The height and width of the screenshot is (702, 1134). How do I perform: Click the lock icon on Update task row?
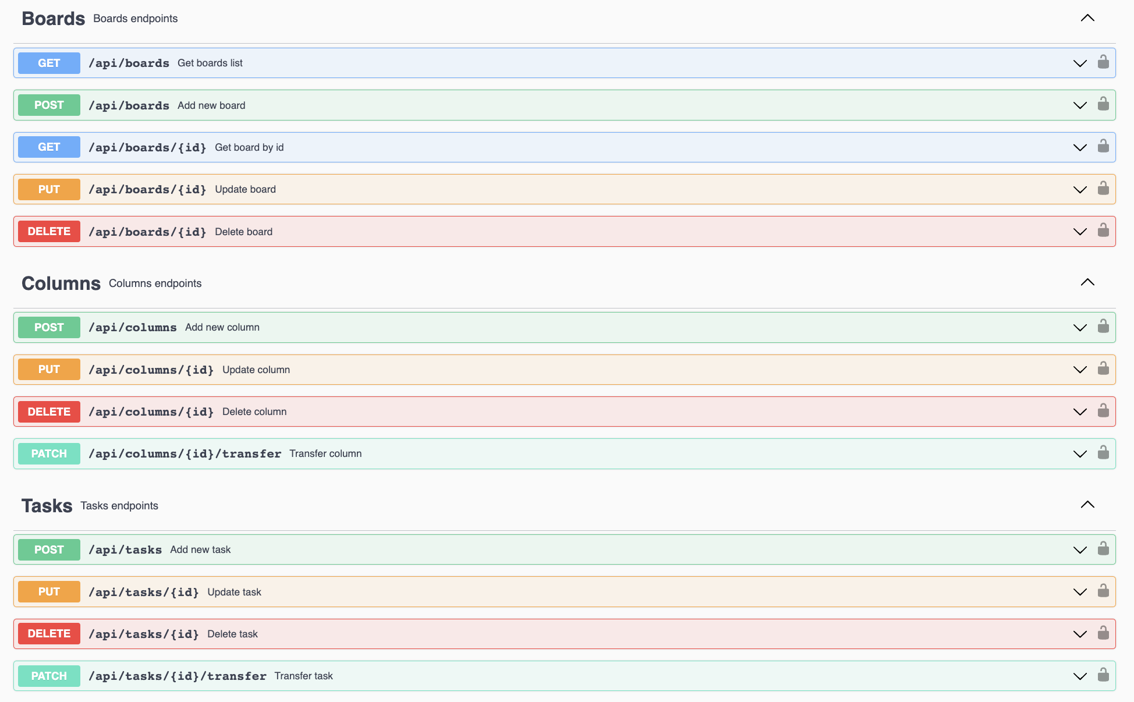1103,591
